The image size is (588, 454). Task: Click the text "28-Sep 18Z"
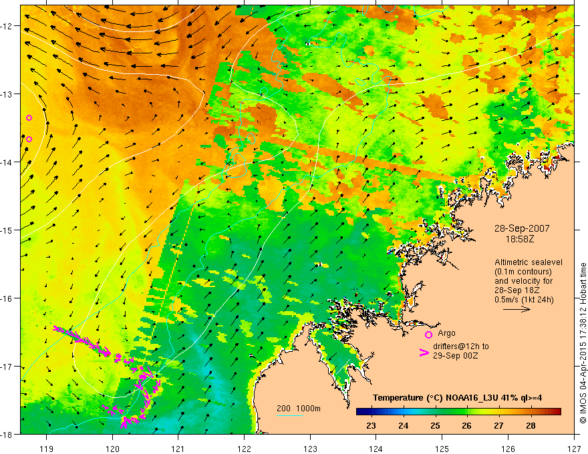tap(518, 290)
